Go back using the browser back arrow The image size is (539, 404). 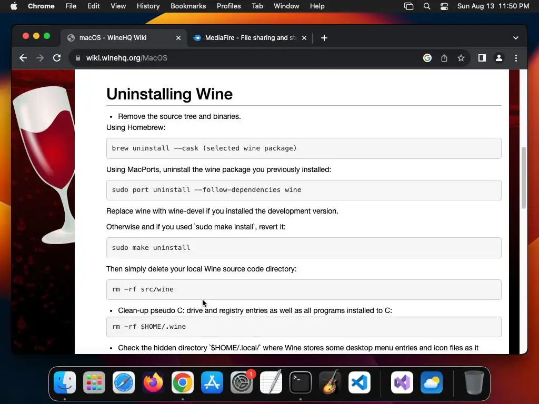[23, 58]
